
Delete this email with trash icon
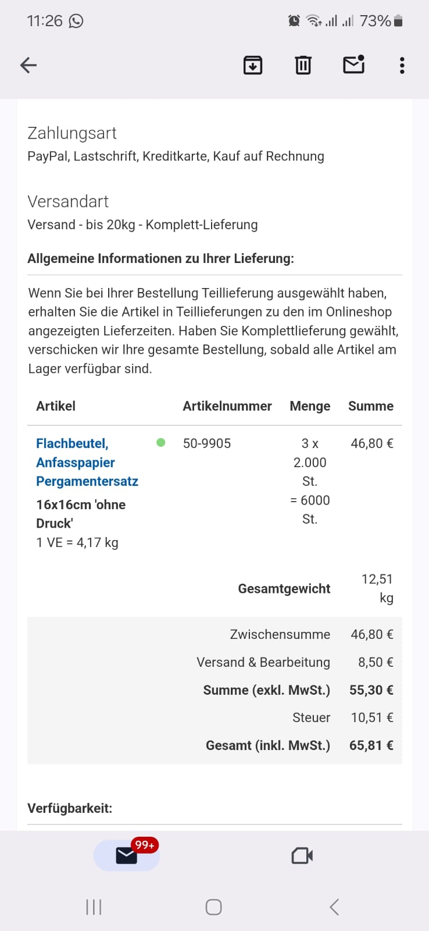tap(303, 65)
